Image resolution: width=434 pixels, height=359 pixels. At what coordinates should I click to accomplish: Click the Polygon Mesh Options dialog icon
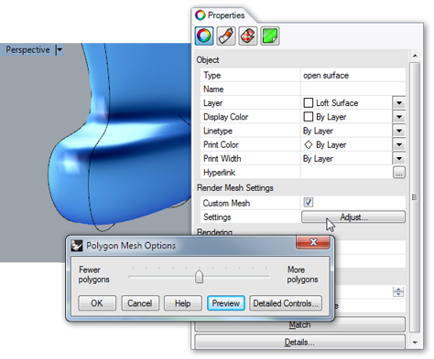[x=77, y=246]
